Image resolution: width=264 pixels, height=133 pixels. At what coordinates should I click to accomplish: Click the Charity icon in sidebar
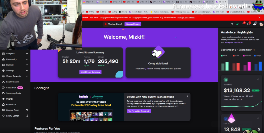tap(3, 99)
